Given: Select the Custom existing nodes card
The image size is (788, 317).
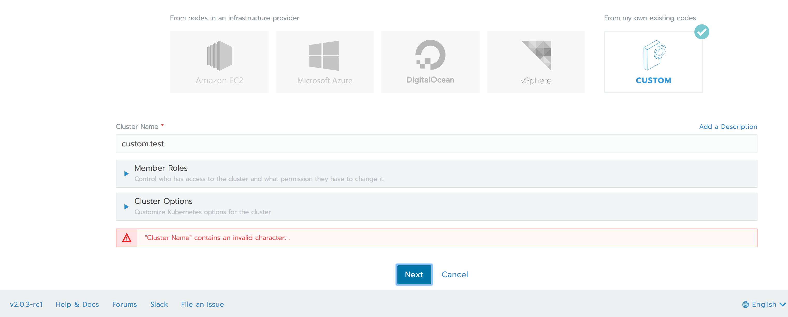Looking at the screenshot, I should tap(653, 62).
